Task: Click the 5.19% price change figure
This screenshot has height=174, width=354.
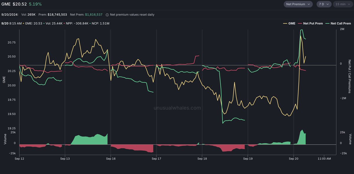Action: click(x=35, y=4)
